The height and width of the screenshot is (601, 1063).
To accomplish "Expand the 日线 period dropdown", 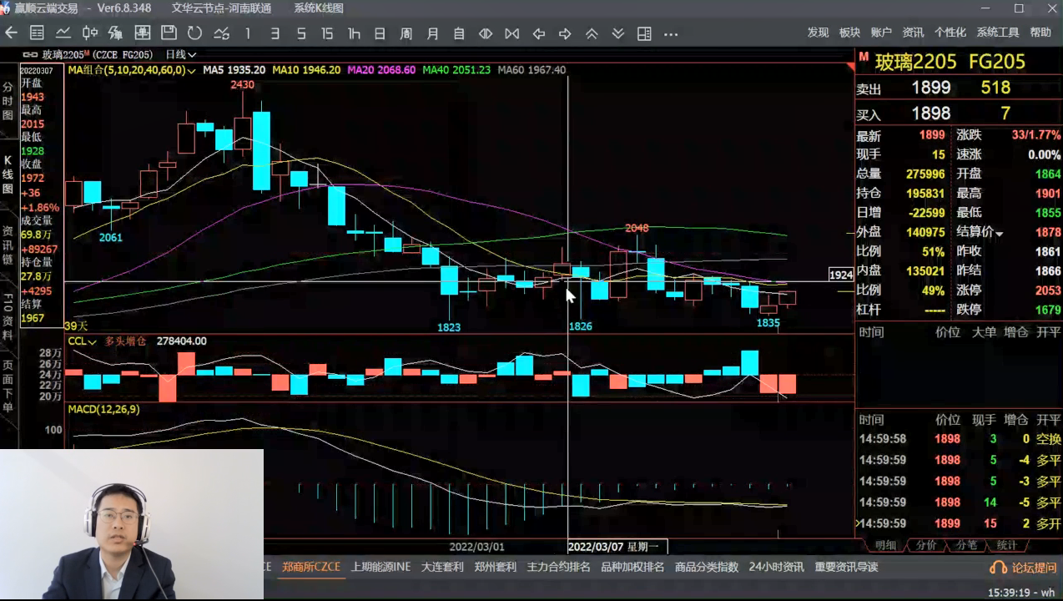I will pos(181,54).
